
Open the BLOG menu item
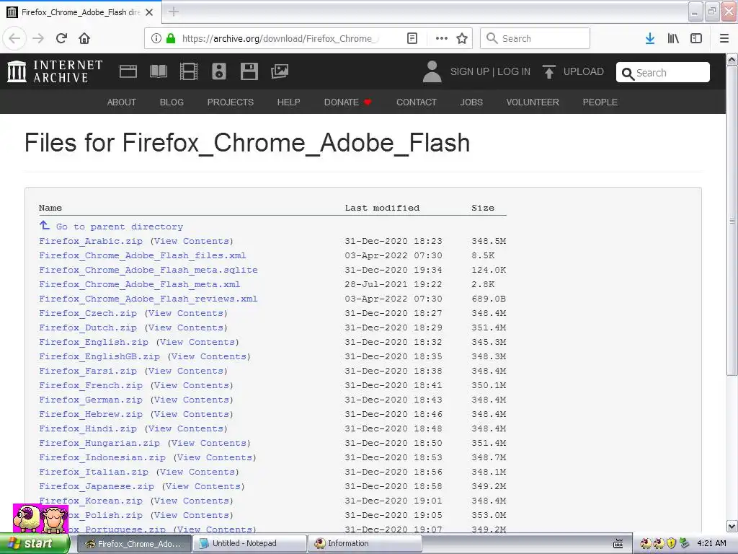tap(172, 102)
